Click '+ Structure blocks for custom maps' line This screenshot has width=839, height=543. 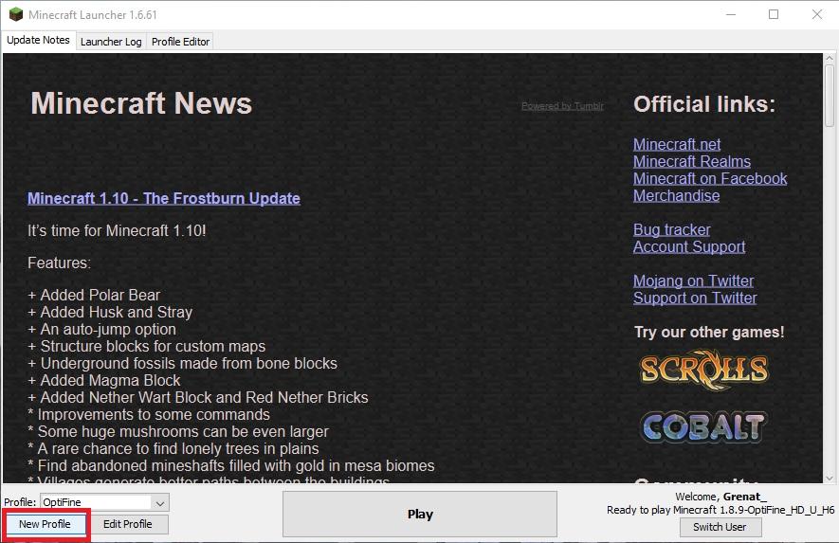point(146,347)
